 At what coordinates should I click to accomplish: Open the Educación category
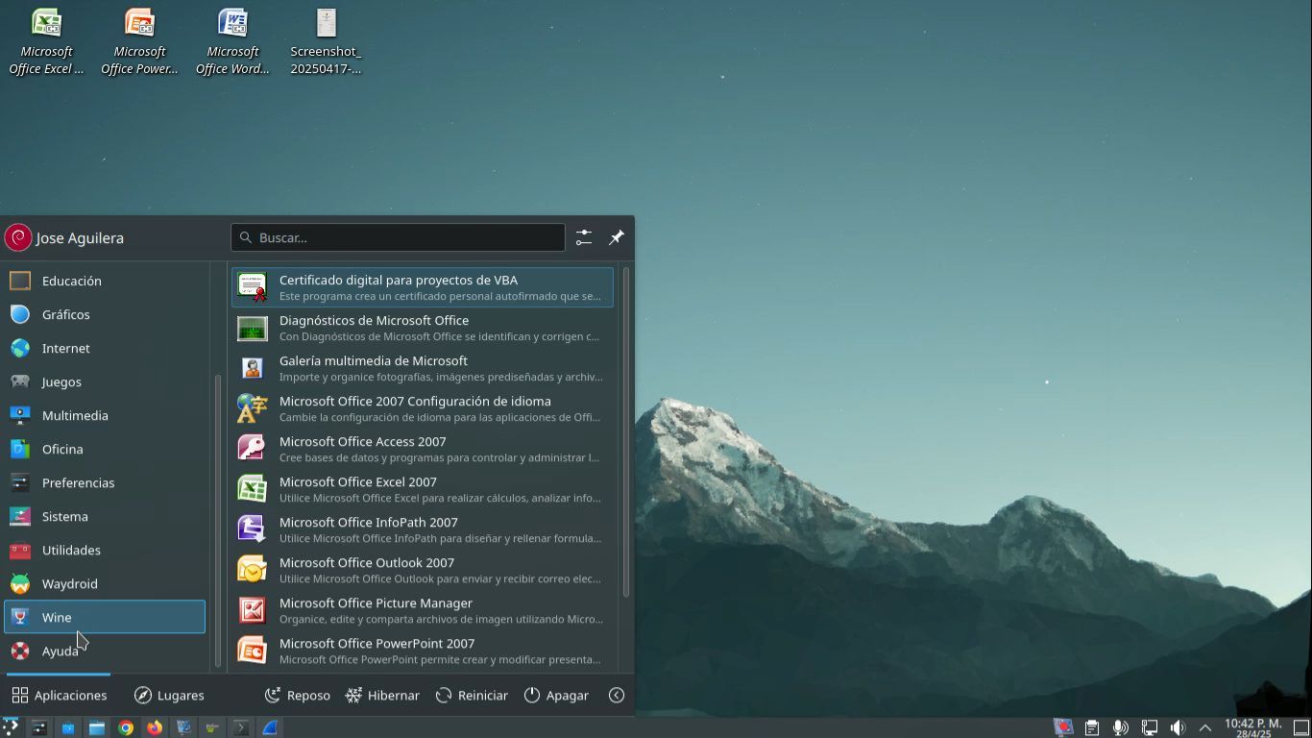click(x=105, y=281)
